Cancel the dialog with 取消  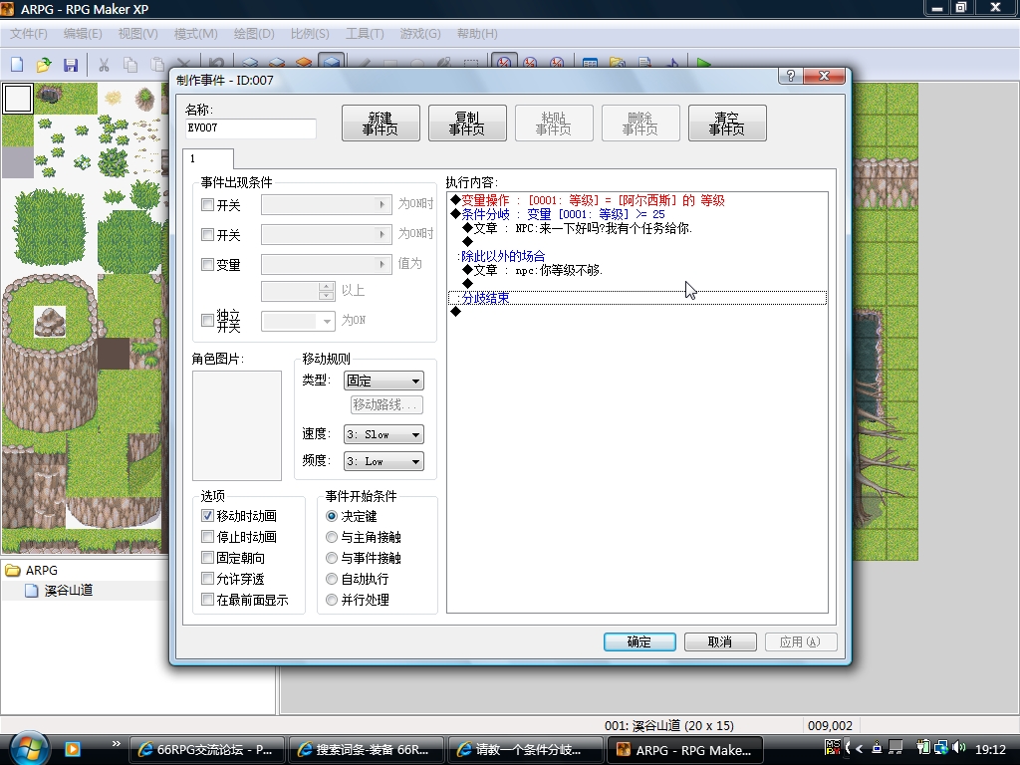[x=720, y=642]
